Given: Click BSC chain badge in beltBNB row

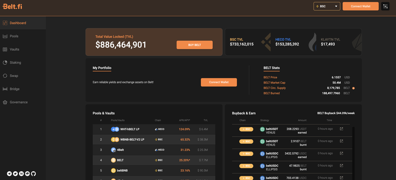Looking at the screenshot, I should tap(159, 171).
